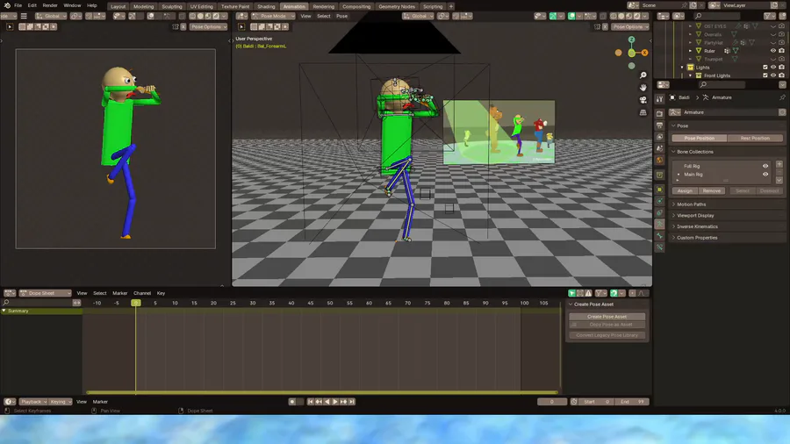This screenshot has width=790, height=444.
Task: Open the File menu
Action: (18, 5)
